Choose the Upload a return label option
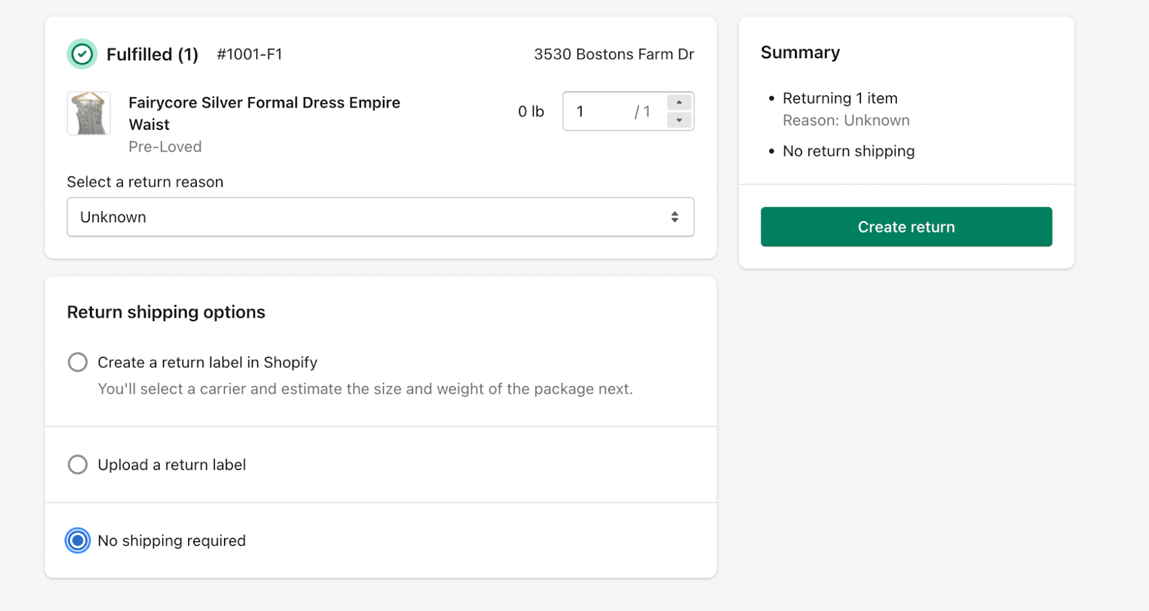 78,465
